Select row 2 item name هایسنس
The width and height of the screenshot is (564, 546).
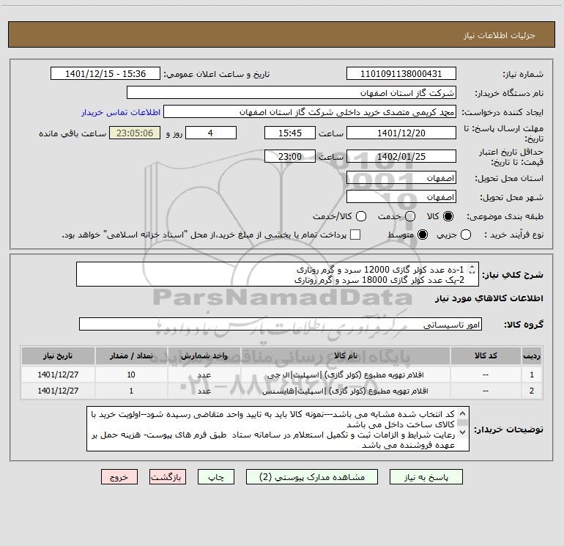click(346, 391)
